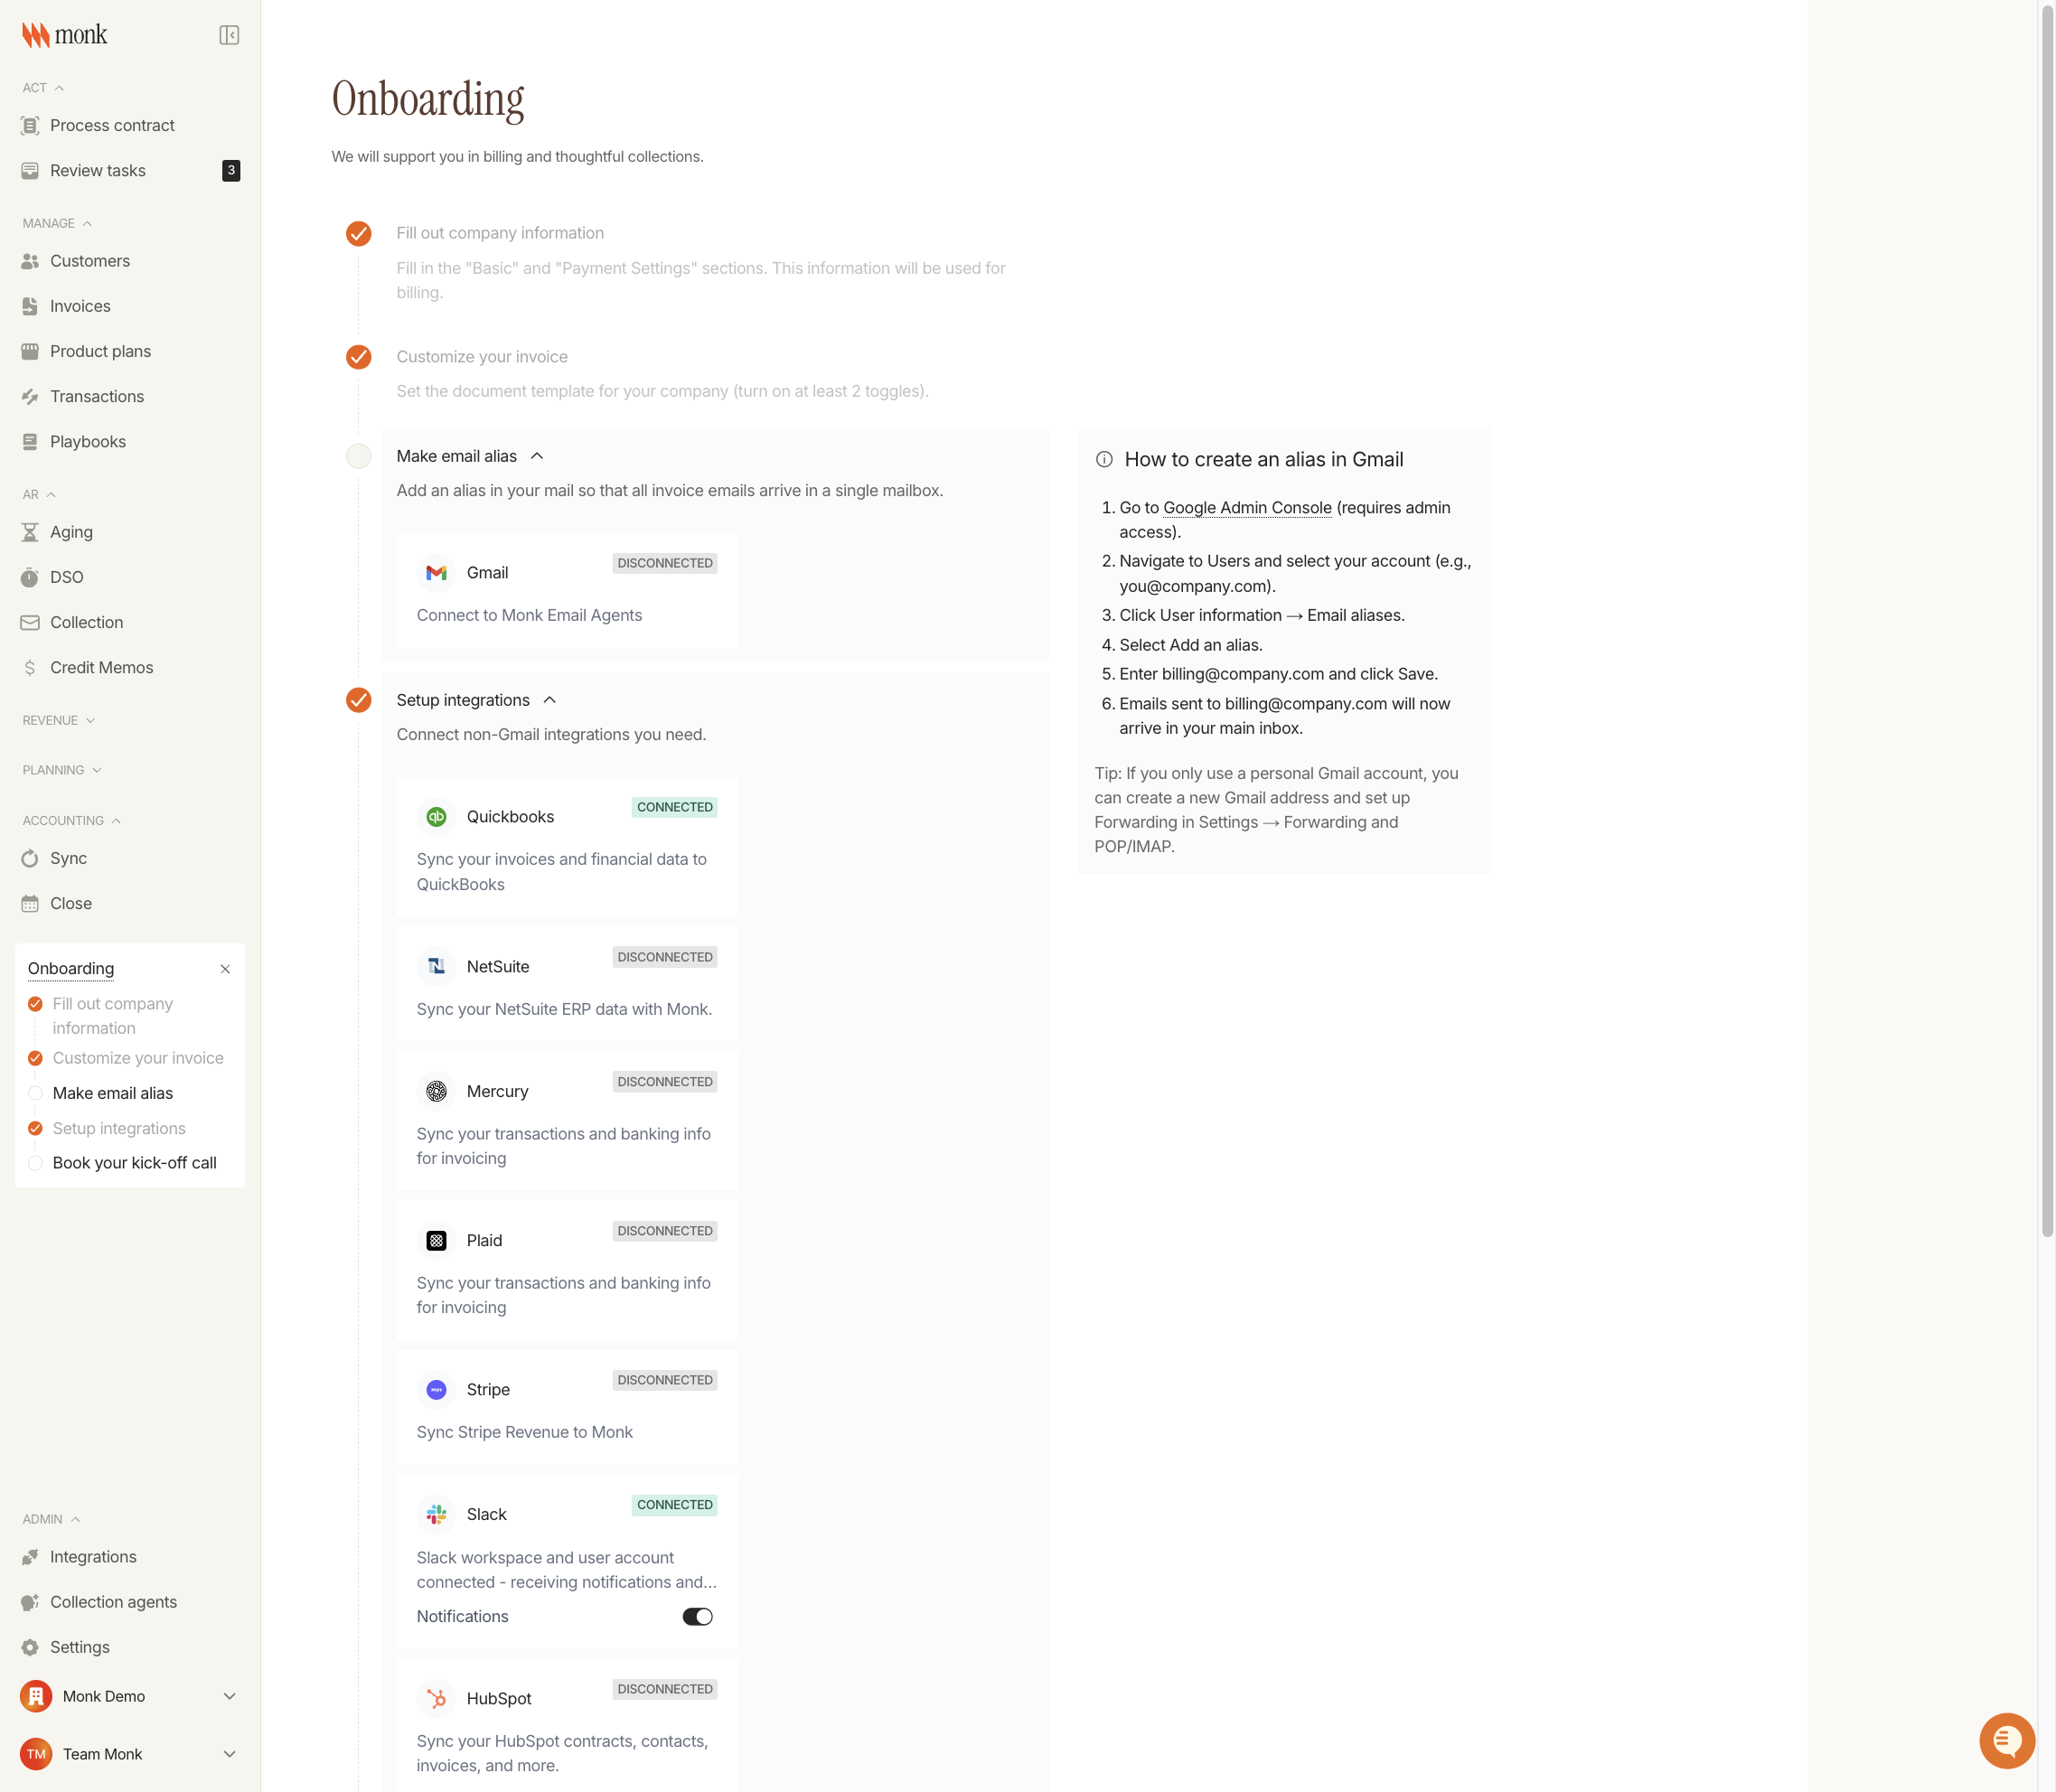Select the Aging hourglass icon
This screenshot has height=1792, width=2056.
point(30,532)
